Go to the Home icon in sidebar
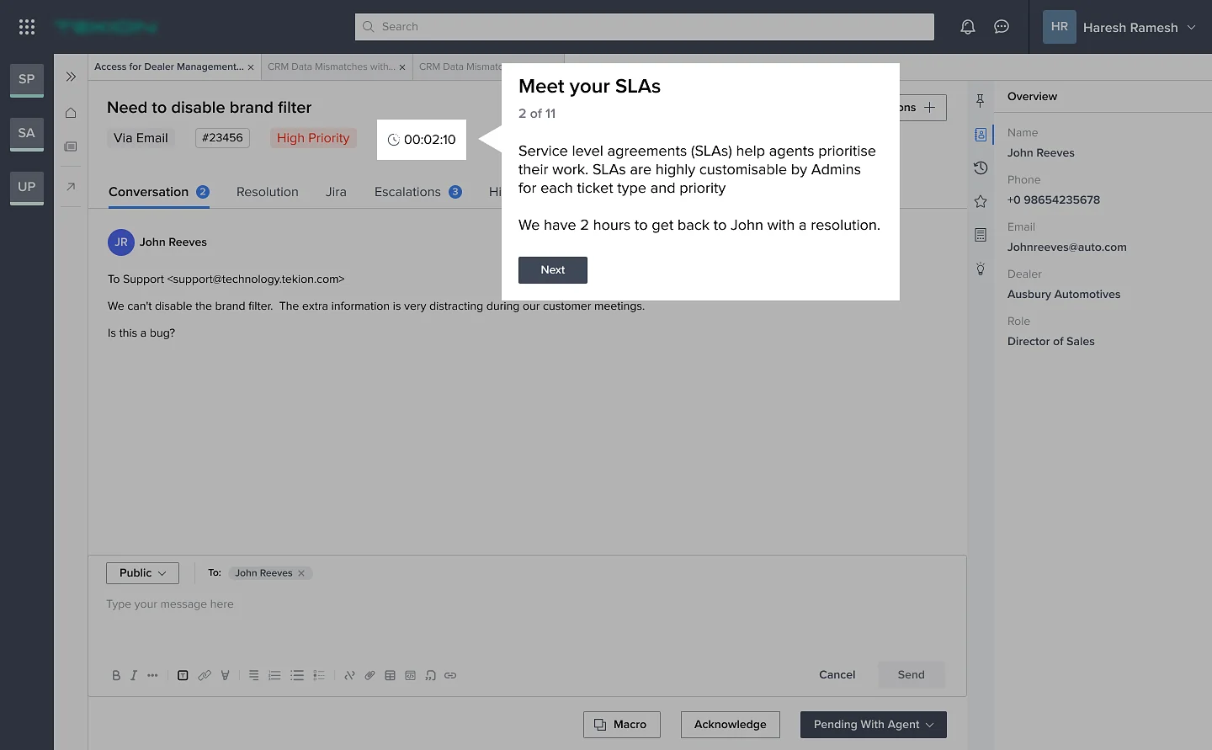The width and height of the screenshot is (1212, 750). [x=71, y=113]
